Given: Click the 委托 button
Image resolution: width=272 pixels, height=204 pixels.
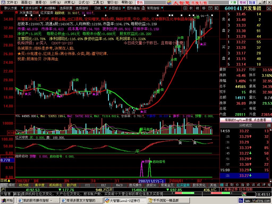Looking at the screenshot, I should coord(140,3).
